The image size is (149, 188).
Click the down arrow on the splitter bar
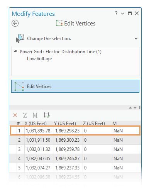(135, 108)
